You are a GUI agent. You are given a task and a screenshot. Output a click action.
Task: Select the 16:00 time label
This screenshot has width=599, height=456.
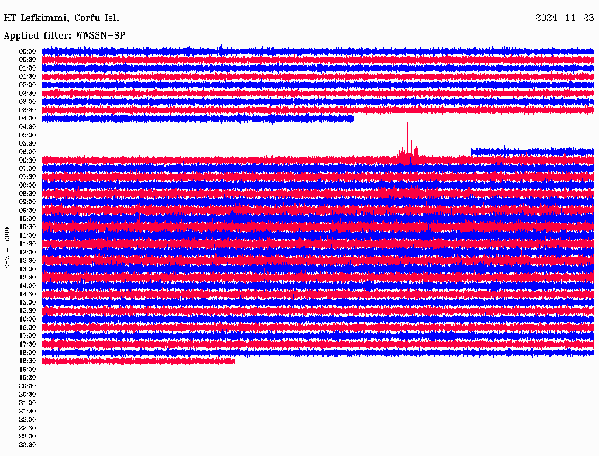click(27, 319)
